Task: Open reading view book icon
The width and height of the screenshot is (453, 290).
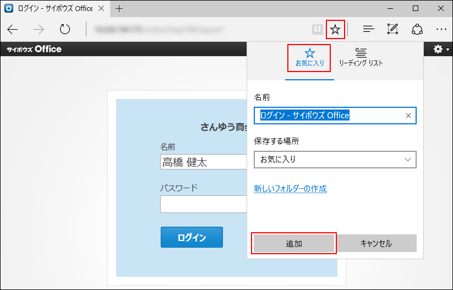Action: click(317, 30)
